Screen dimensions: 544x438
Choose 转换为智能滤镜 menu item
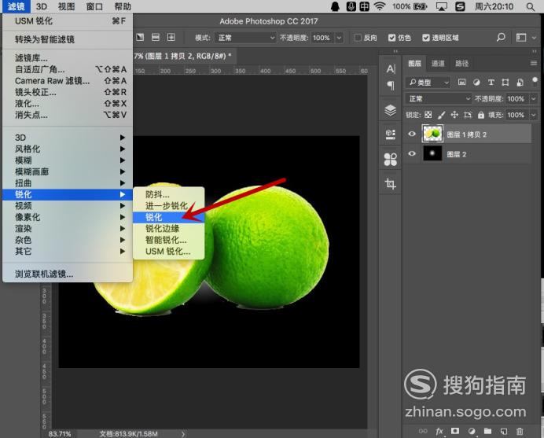[68, 39]
